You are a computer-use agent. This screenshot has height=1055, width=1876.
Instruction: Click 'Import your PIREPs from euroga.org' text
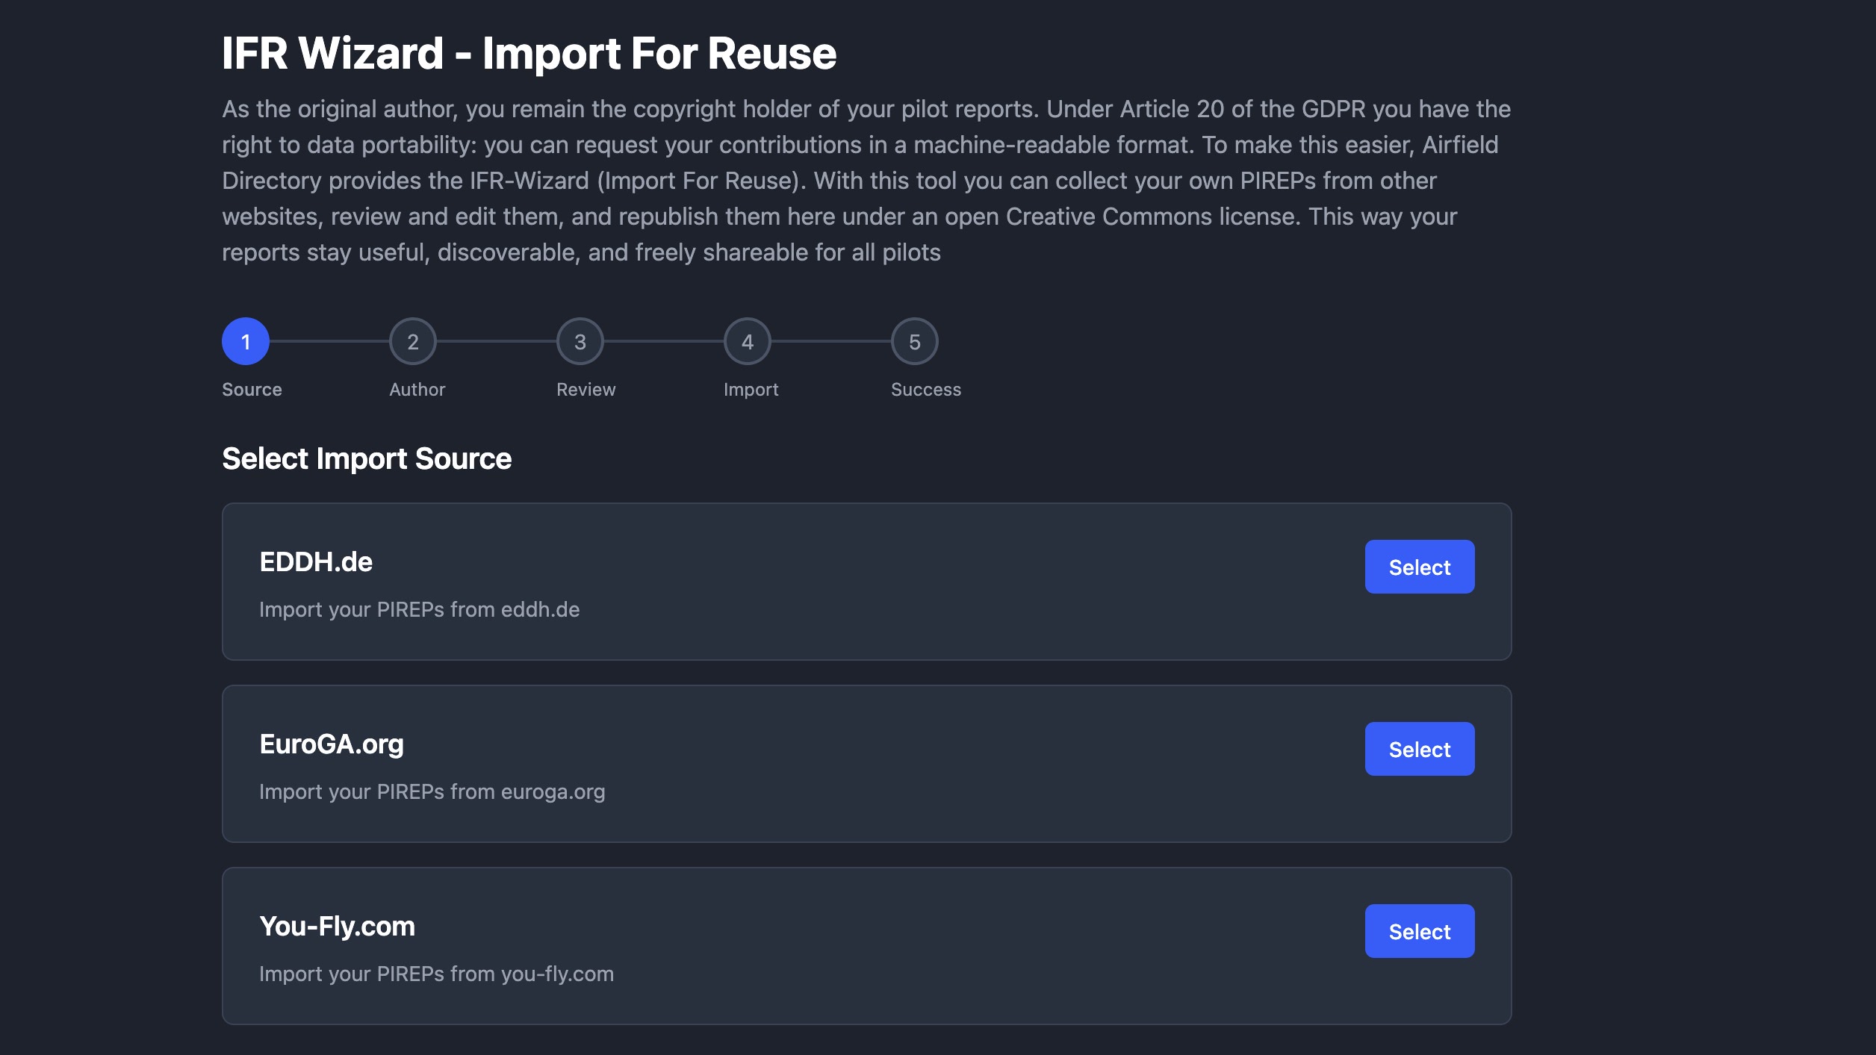click(x=432, y=791)
